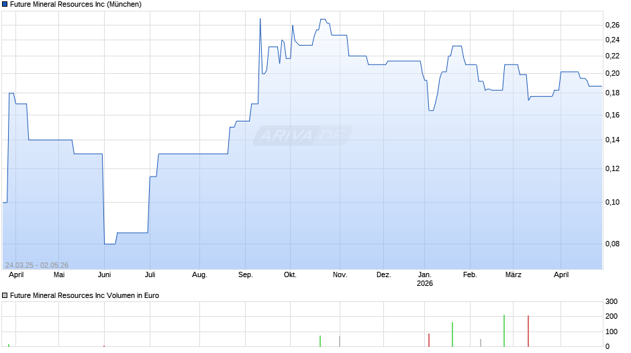Click the chart title 'Future Mineral Resources Inc (München)'
This screenshot has width=631, height=353.
pyautogui.click(x=76, y=5)
